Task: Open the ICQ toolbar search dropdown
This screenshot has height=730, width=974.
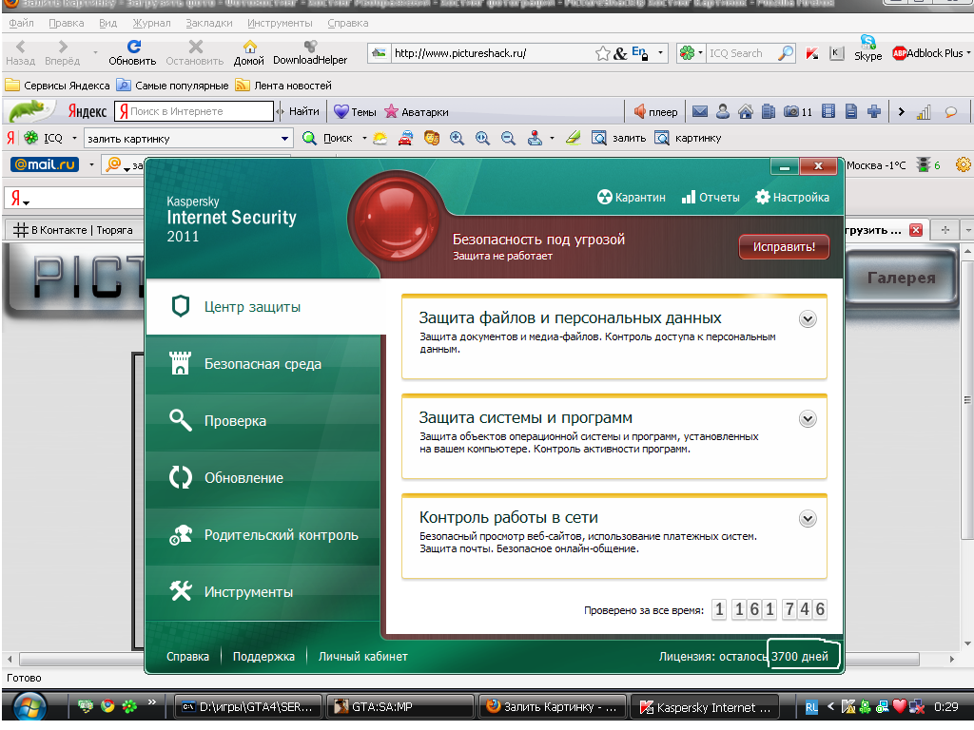Action: pyautogui.click(x=284, y=139)
